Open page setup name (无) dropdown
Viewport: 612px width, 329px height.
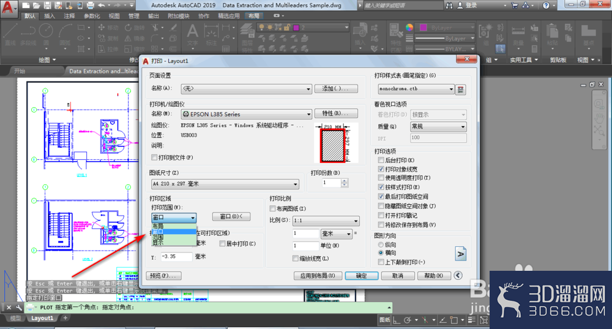pyautogui.click(x=246, y=89)
